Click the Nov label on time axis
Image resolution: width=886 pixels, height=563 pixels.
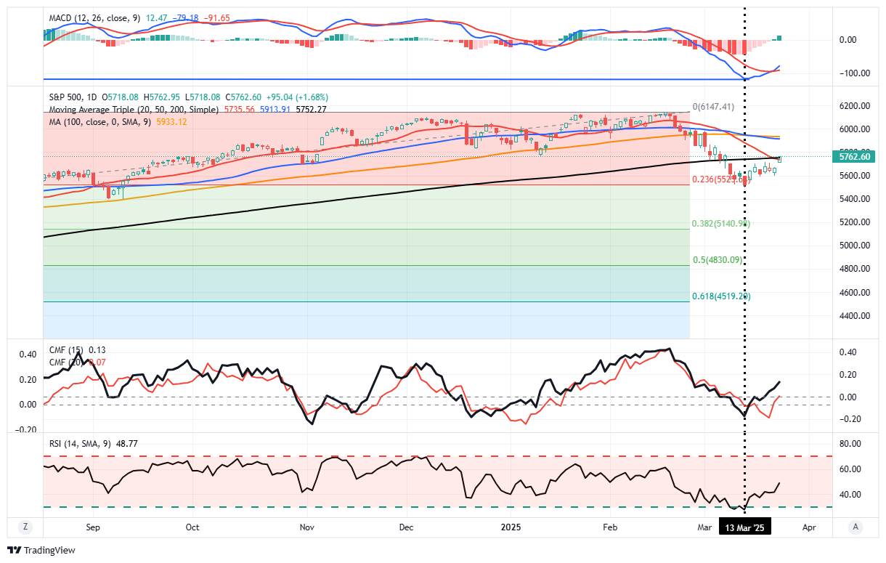[306, 527]
